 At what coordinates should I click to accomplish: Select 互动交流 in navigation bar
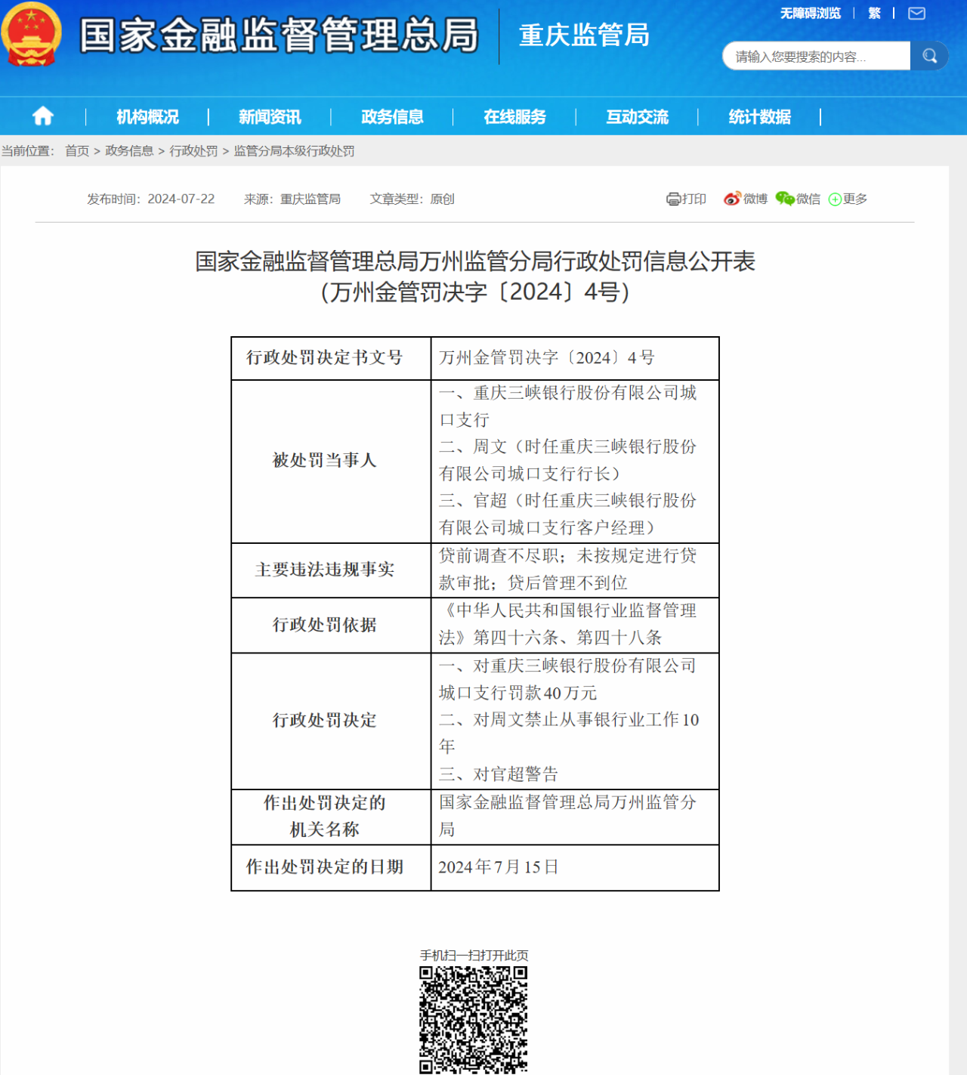click(637, 116)
